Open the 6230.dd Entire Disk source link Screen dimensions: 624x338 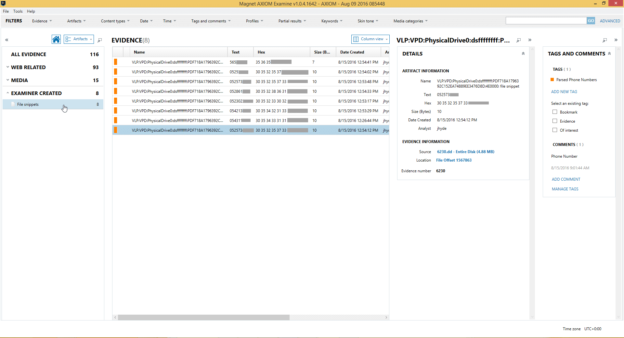pos(465,152)
